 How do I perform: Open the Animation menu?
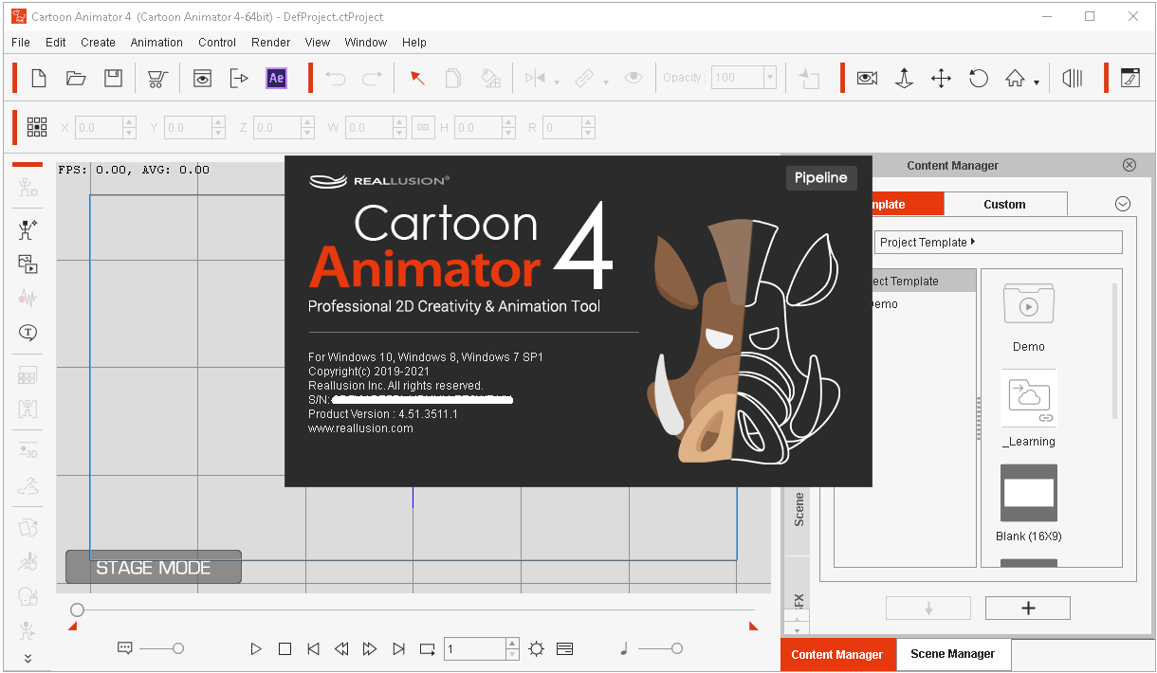(156, 43)
